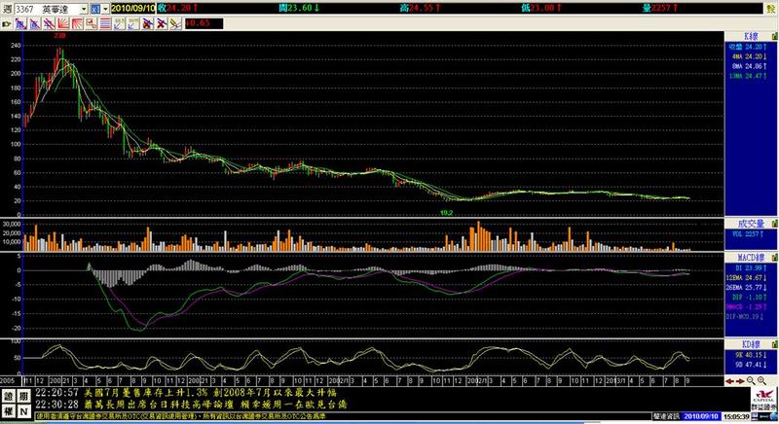The height and width of the screenshot is (424, 779).
Task: Select the trend line drawing tool with blue figure
Action: [x=20, y=23]
